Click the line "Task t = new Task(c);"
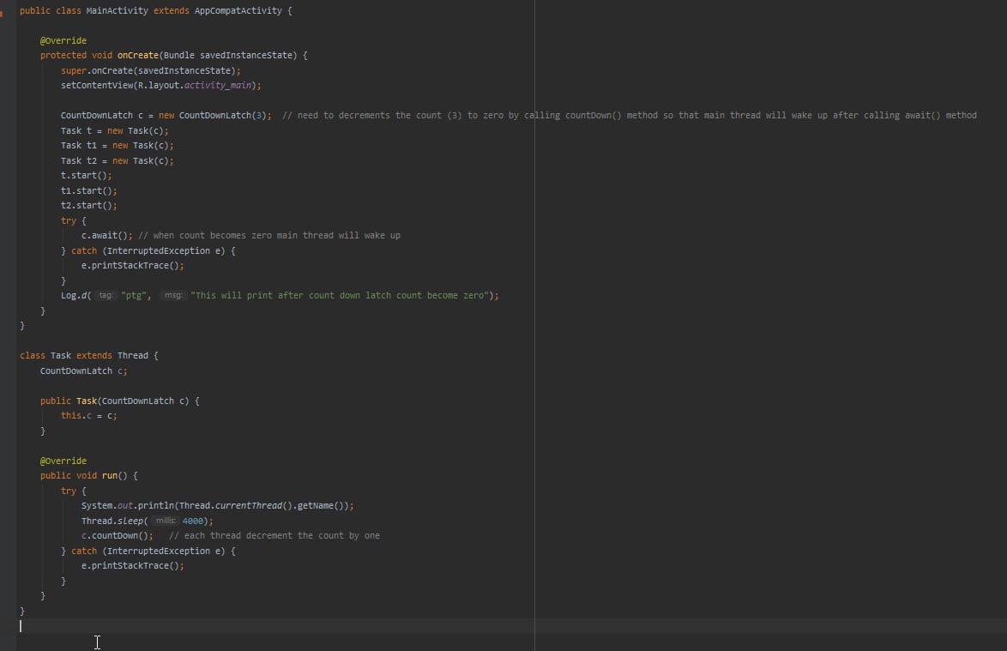The height and width of the screenshot is (651, 1007). tap(114, 131)
